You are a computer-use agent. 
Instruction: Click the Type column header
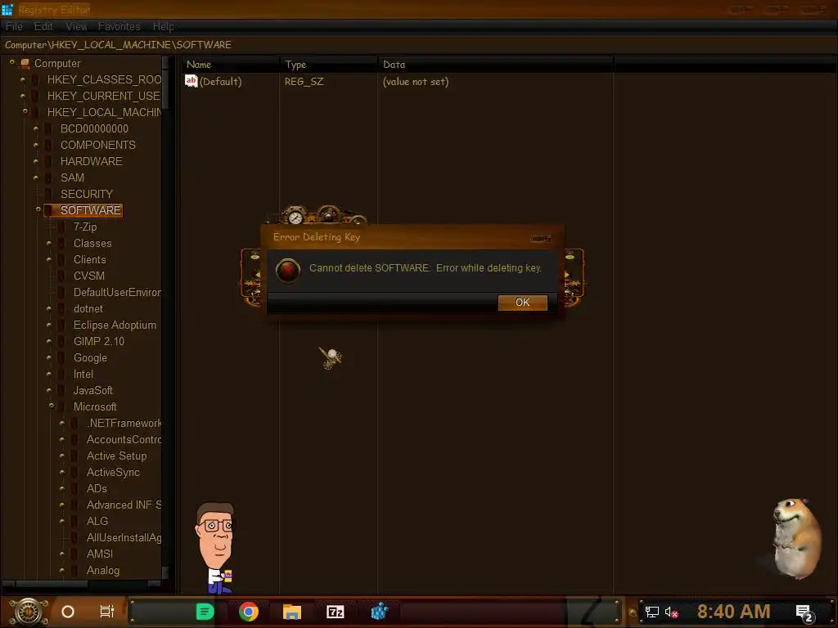(x=328, y=65)
